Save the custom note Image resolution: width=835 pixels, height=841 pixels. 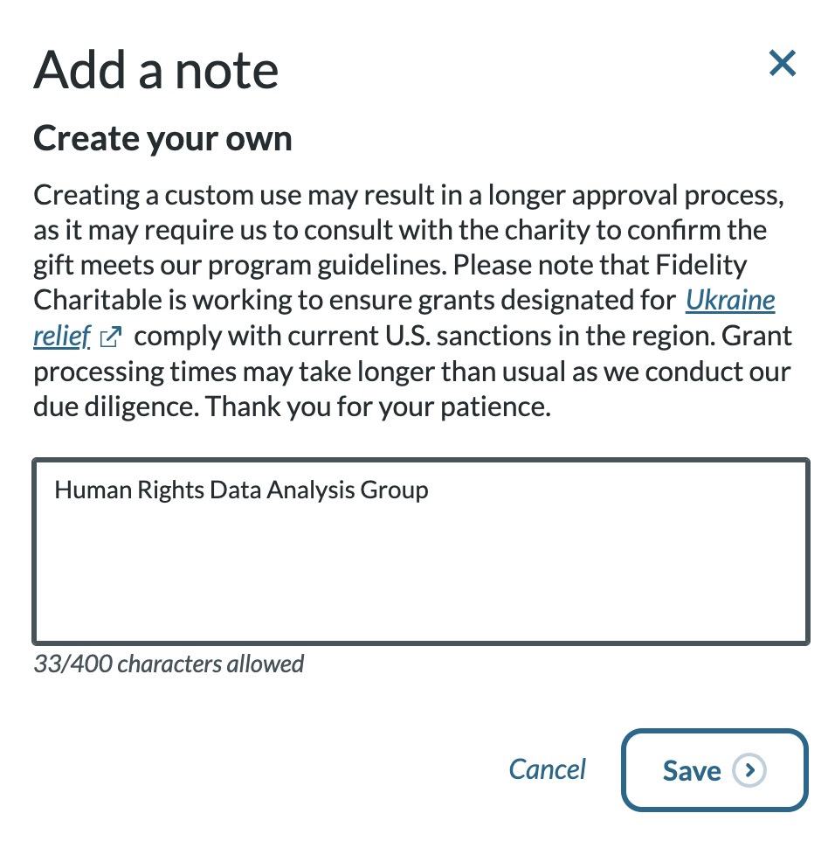click(714, 770)
